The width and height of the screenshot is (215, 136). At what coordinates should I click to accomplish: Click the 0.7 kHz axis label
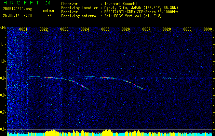(3, 112)
